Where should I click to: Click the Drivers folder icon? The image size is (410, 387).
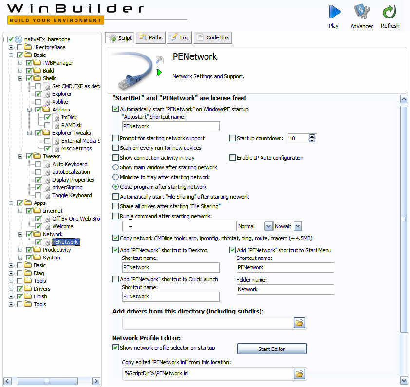tap(28, 288)
